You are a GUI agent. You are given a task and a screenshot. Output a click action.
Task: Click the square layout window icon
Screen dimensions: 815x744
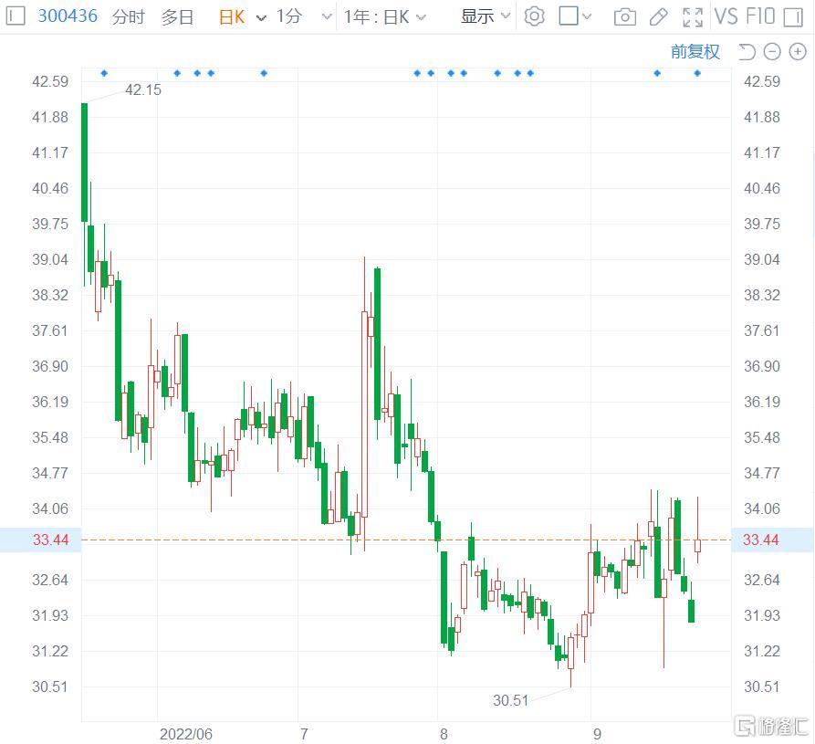568,16
